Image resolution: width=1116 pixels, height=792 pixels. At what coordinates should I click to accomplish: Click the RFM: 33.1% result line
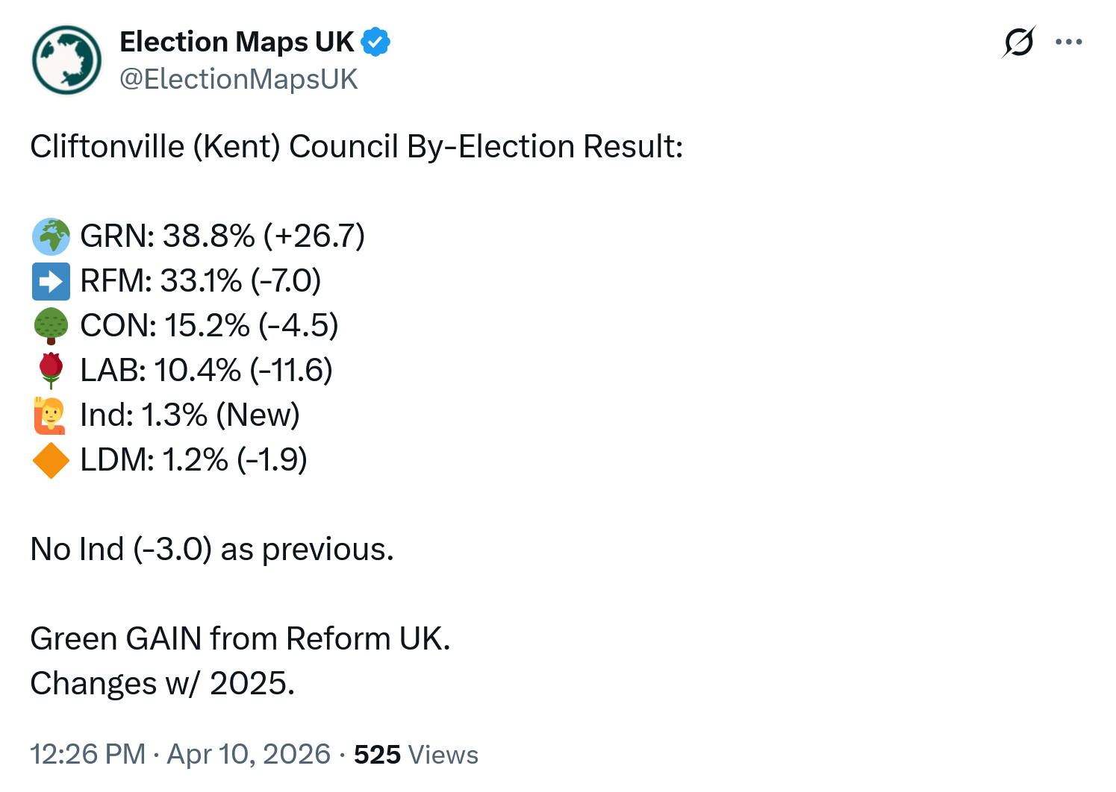pos(200,281)
